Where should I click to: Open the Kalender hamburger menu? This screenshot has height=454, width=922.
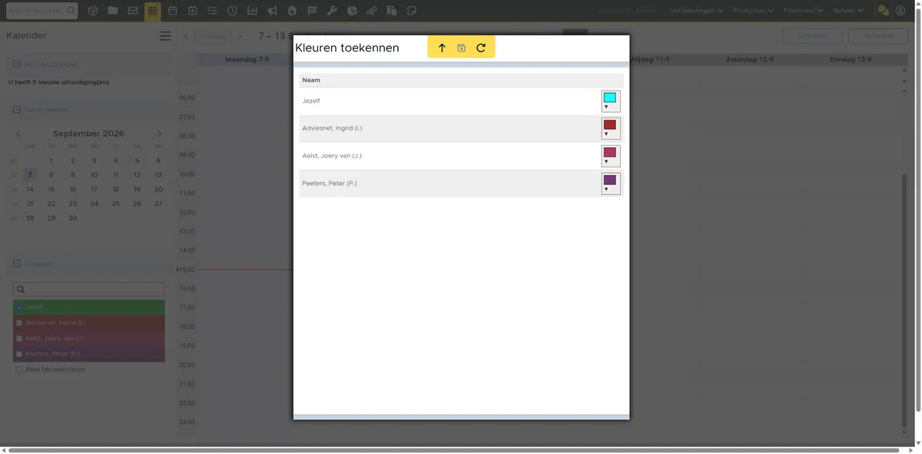165,36
